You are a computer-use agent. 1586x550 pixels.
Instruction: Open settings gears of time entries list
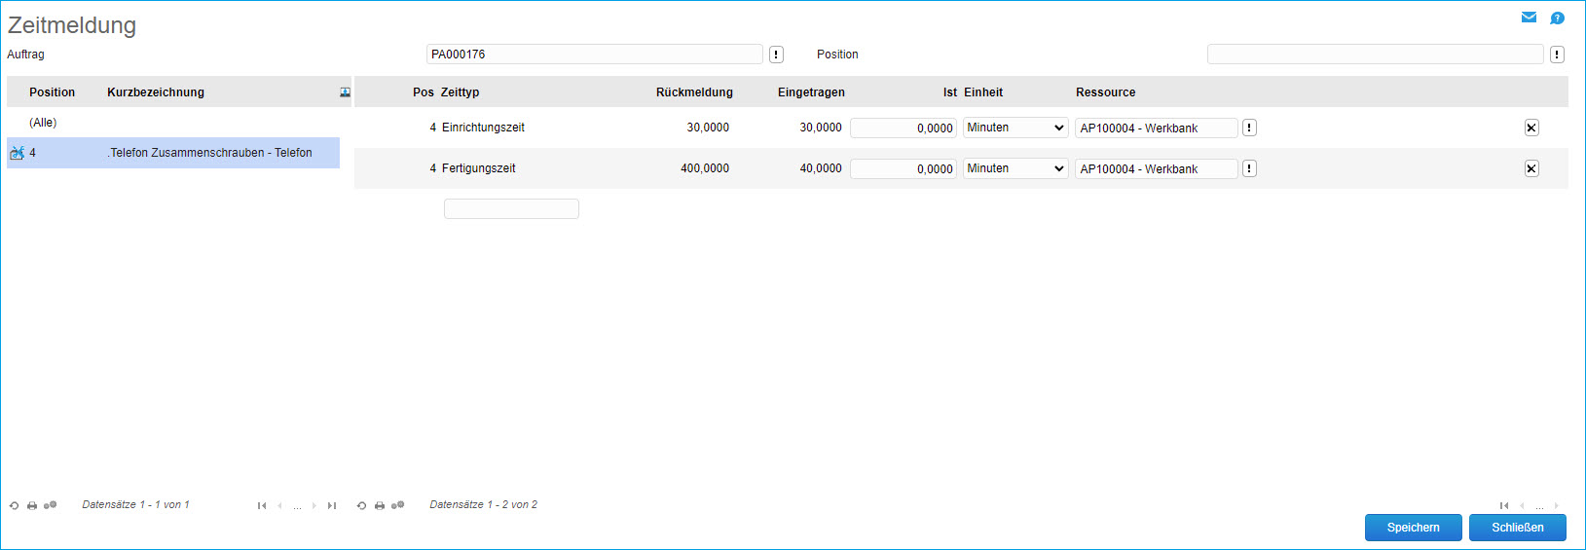397,505
